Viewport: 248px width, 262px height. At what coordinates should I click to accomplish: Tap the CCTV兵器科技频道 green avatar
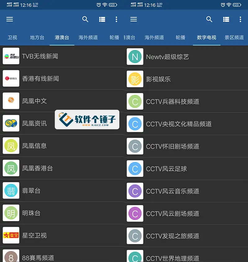pyautogui.click(x=135, y=101)
